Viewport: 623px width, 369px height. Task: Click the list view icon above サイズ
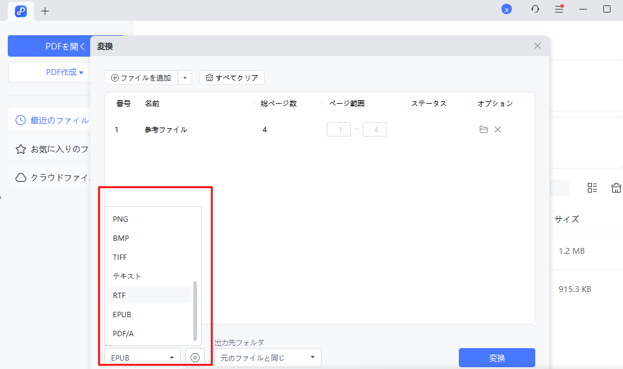pos(592,188)
